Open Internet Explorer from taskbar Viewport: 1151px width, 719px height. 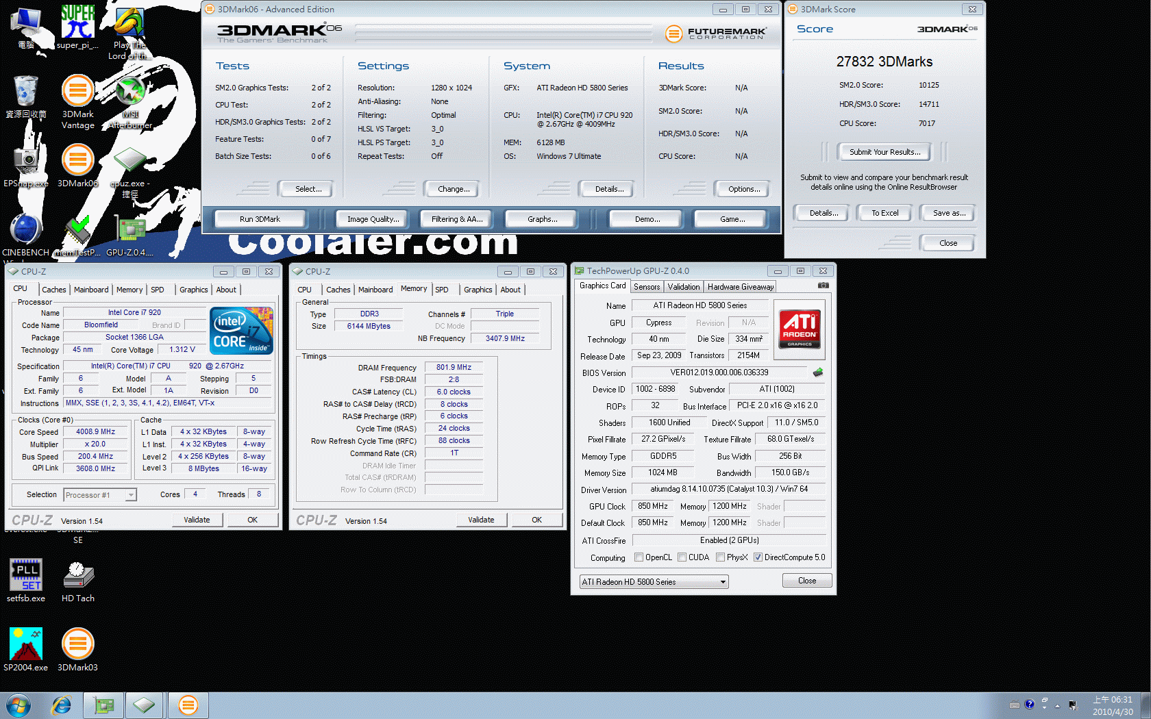point(62,705)
